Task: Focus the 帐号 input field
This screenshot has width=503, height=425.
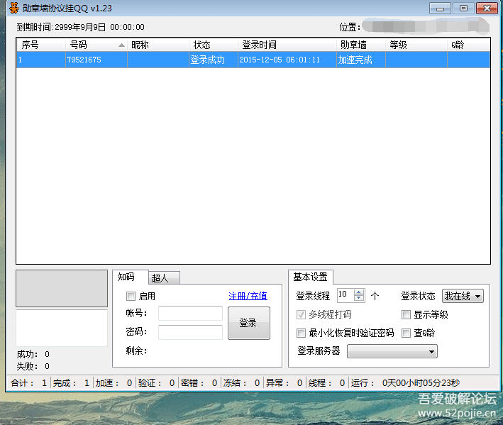Action: pos(190,313)
